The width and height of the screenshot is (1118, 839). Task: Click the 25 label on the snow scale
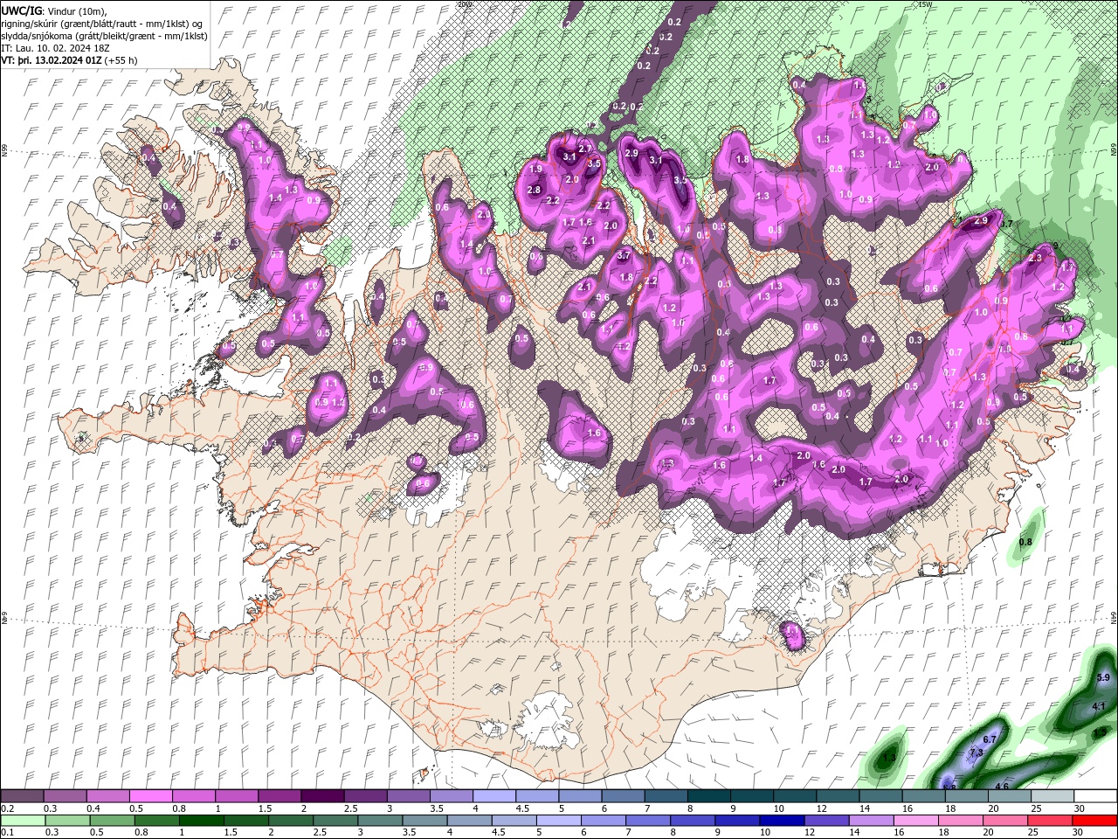click(1037, 808)
